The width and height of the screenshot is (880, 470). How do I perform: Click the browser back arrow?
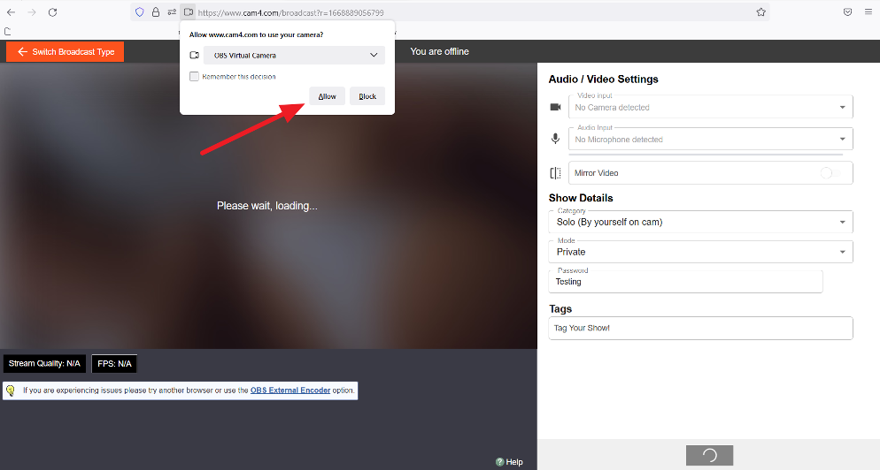11,12
